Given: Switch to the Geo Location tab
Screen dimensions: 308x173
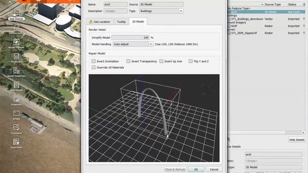Looking at the screenshot, I should 100,22.
